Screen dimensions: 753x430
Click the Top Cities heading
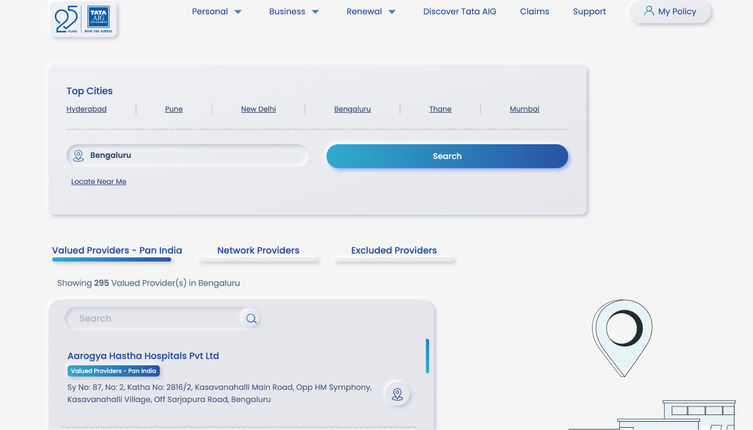tap(90, 91)
